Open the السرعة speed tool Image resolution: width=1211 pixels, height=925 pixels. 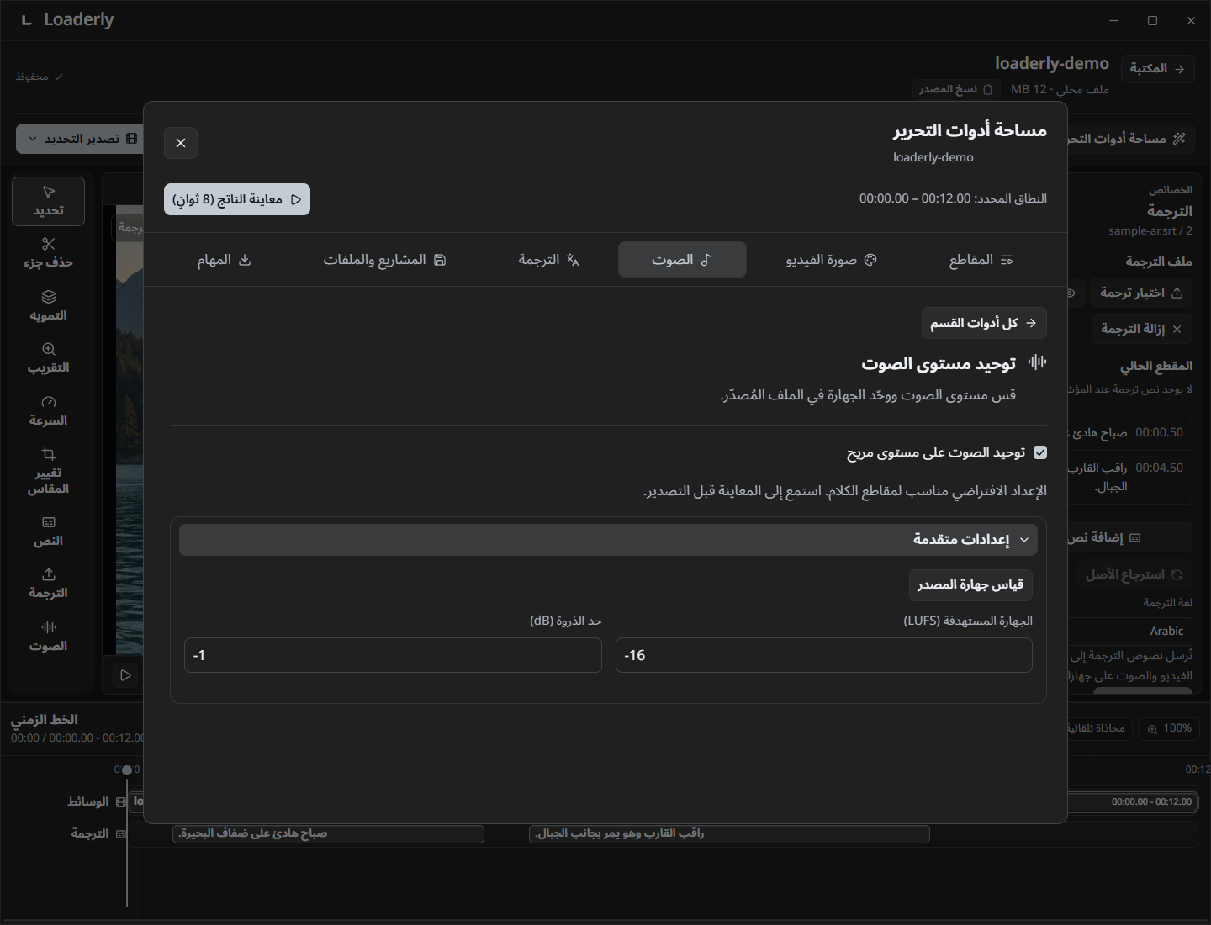tap(48, 411)
